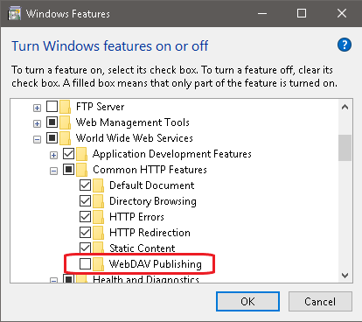
Task: Click the FTP Server folder icon
Action: pyautogui.click(x=66, y=107)
